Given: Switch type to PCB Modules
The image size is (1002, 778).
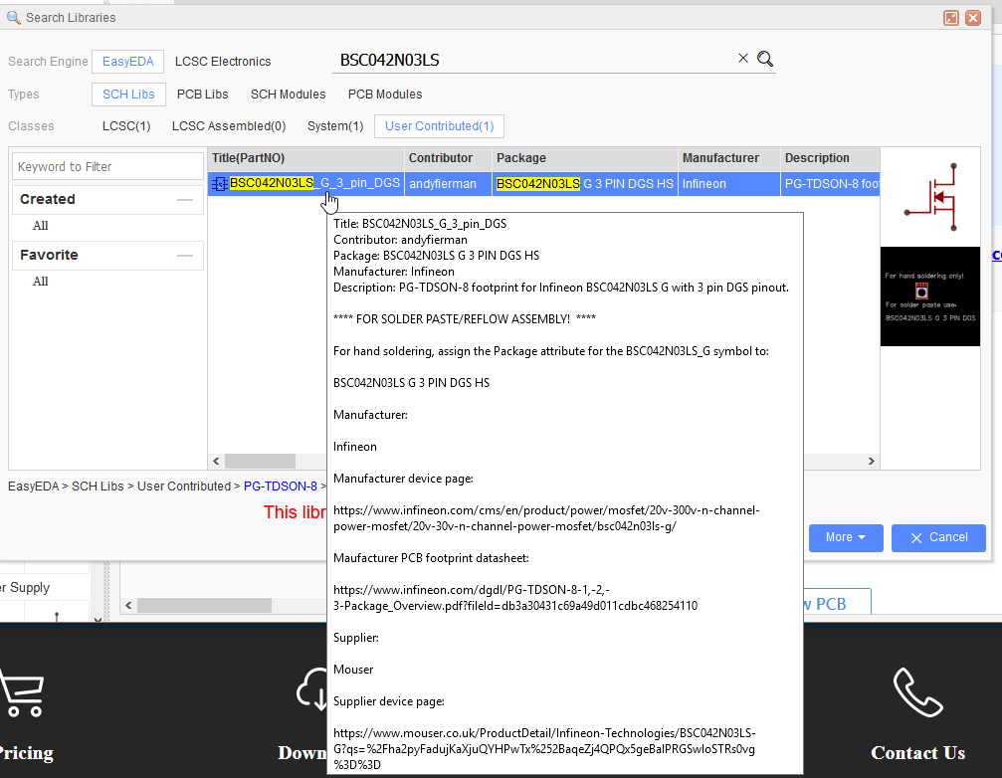Looking at the screenshot, I should (385, 95).
